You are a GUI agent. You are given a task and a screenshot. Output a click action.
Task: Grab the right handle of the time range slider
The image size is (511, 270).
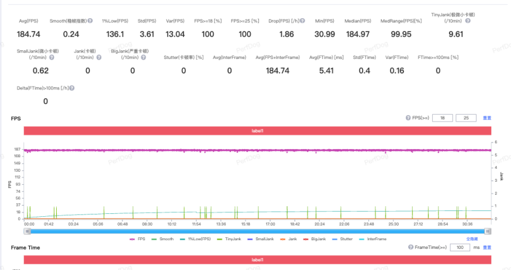[x=488, y=231]
